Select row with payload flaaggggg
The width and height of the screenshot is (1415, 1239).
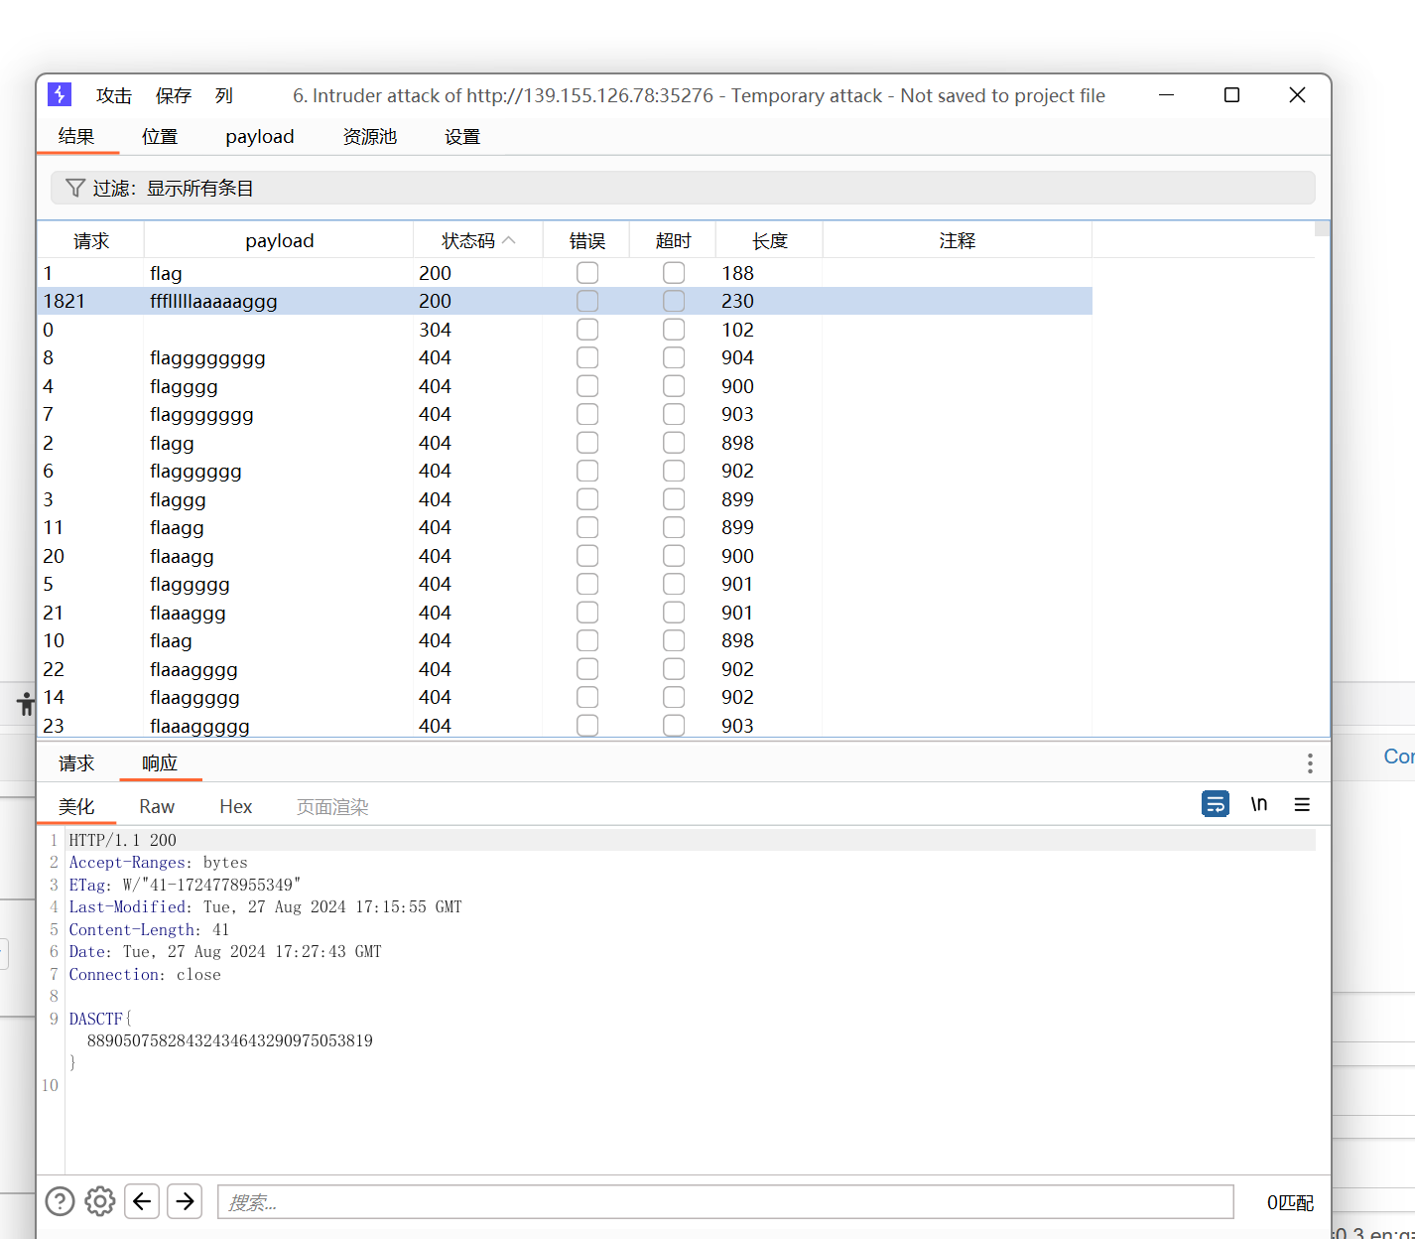pos(566,697)
